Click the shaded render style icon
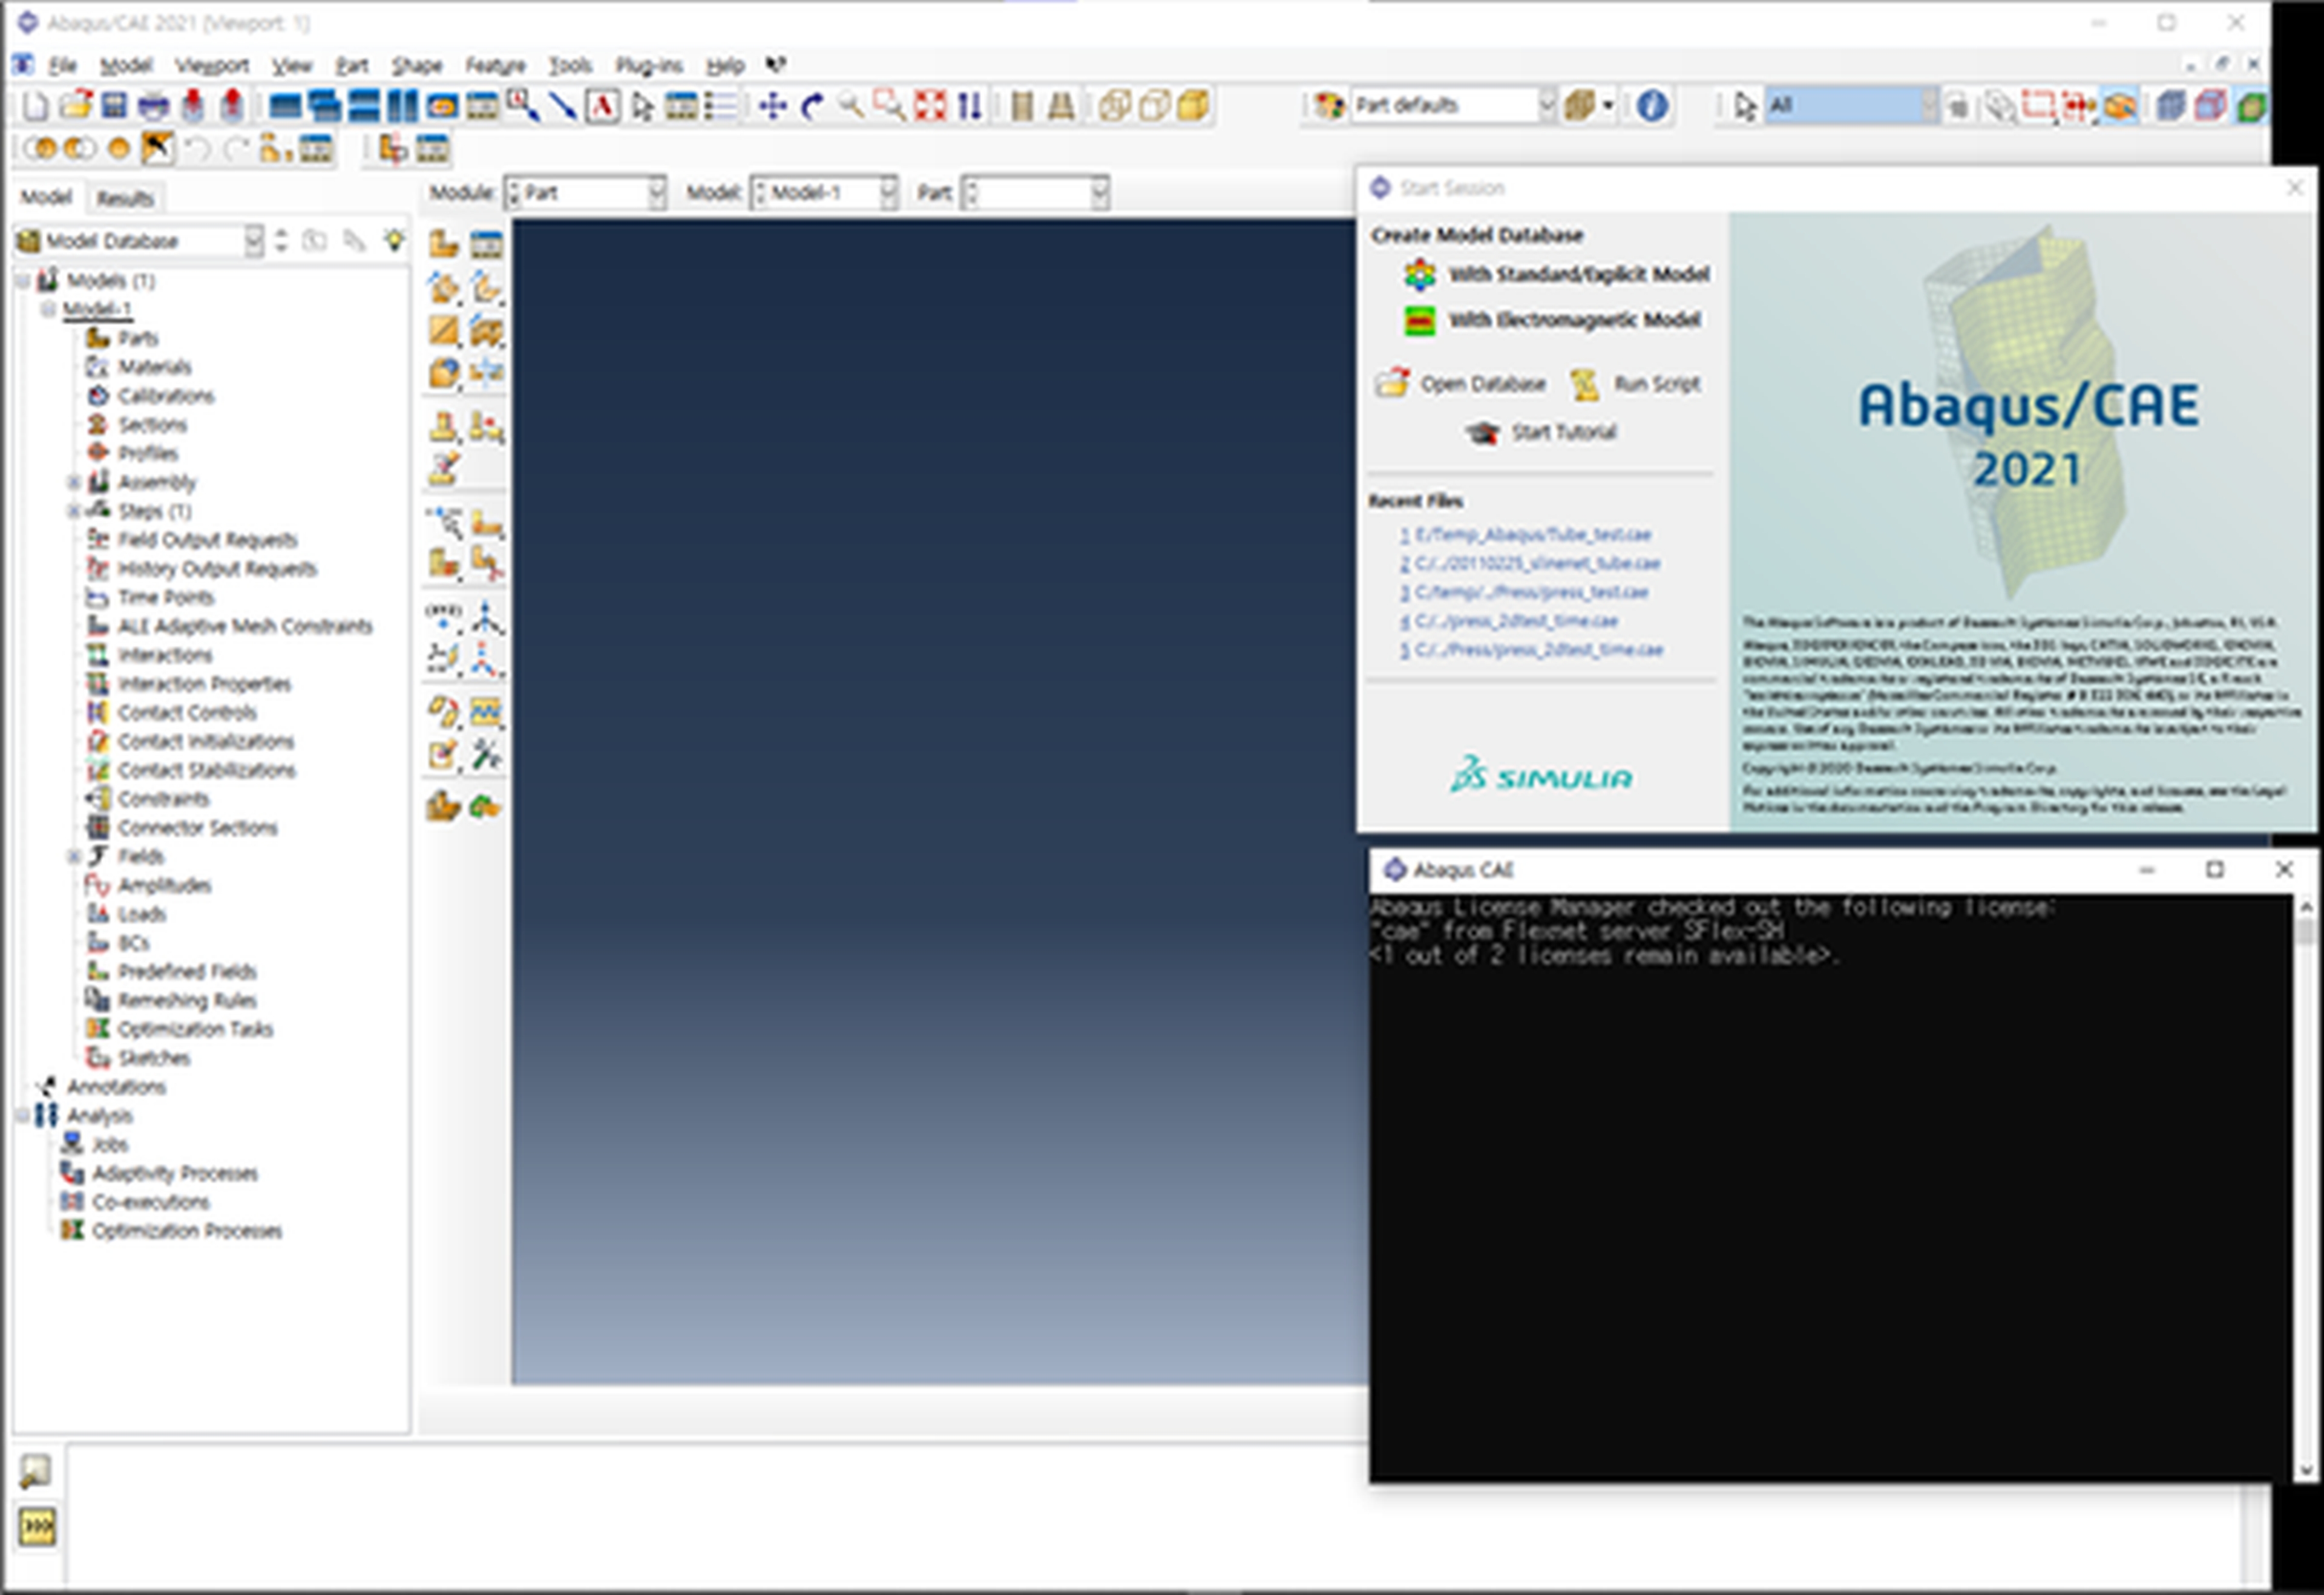The height and width of the screenshot is (1595, 2324). tap(1193, 105)
